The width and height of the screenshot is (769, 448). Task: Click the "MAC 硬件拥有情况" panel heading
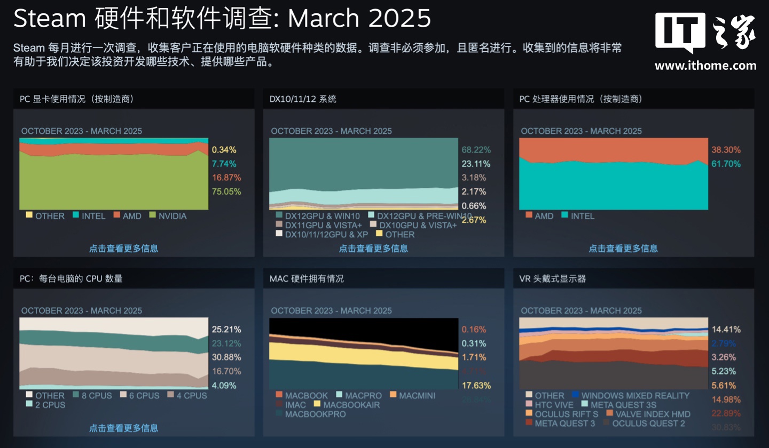(307, 278)
